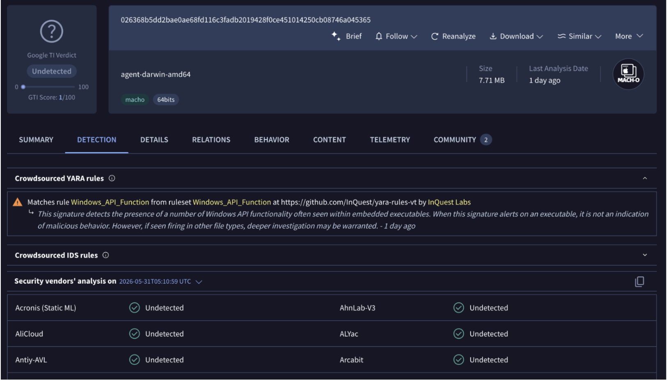Viewport: 668px width, 383px height.
Task: Click the ALYac undetected check icon
Action: 459,334
